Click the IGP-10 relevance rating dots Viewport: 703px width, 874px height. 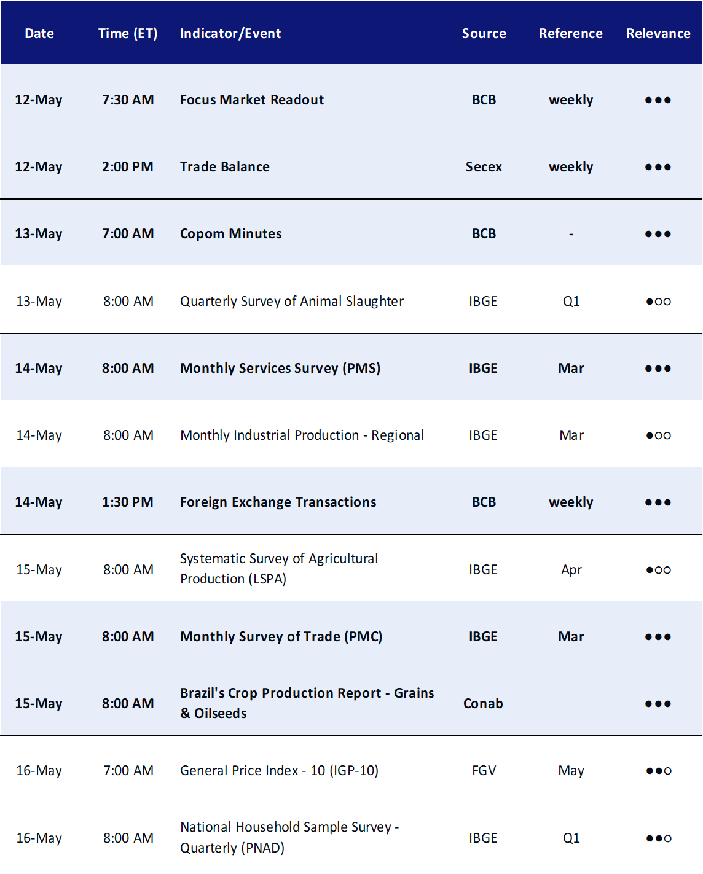pyautogui.click(x=658, y=771)
